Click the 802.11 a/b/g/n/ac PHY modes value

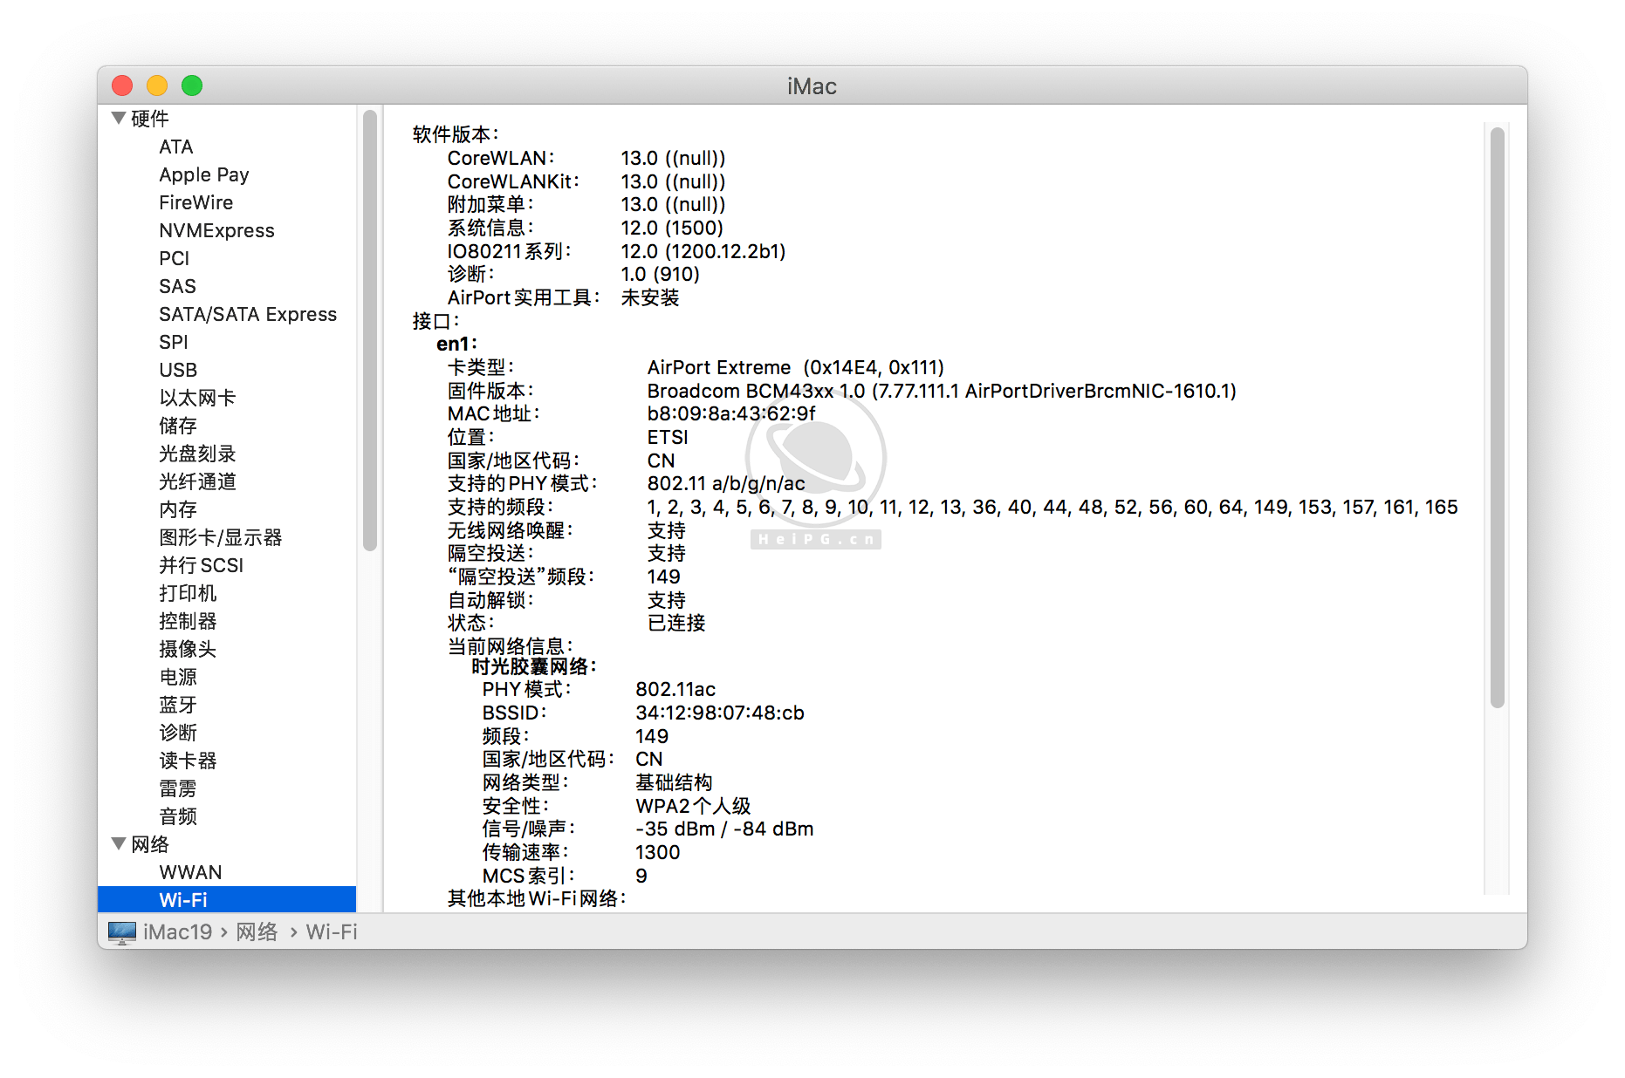(726, 483)
